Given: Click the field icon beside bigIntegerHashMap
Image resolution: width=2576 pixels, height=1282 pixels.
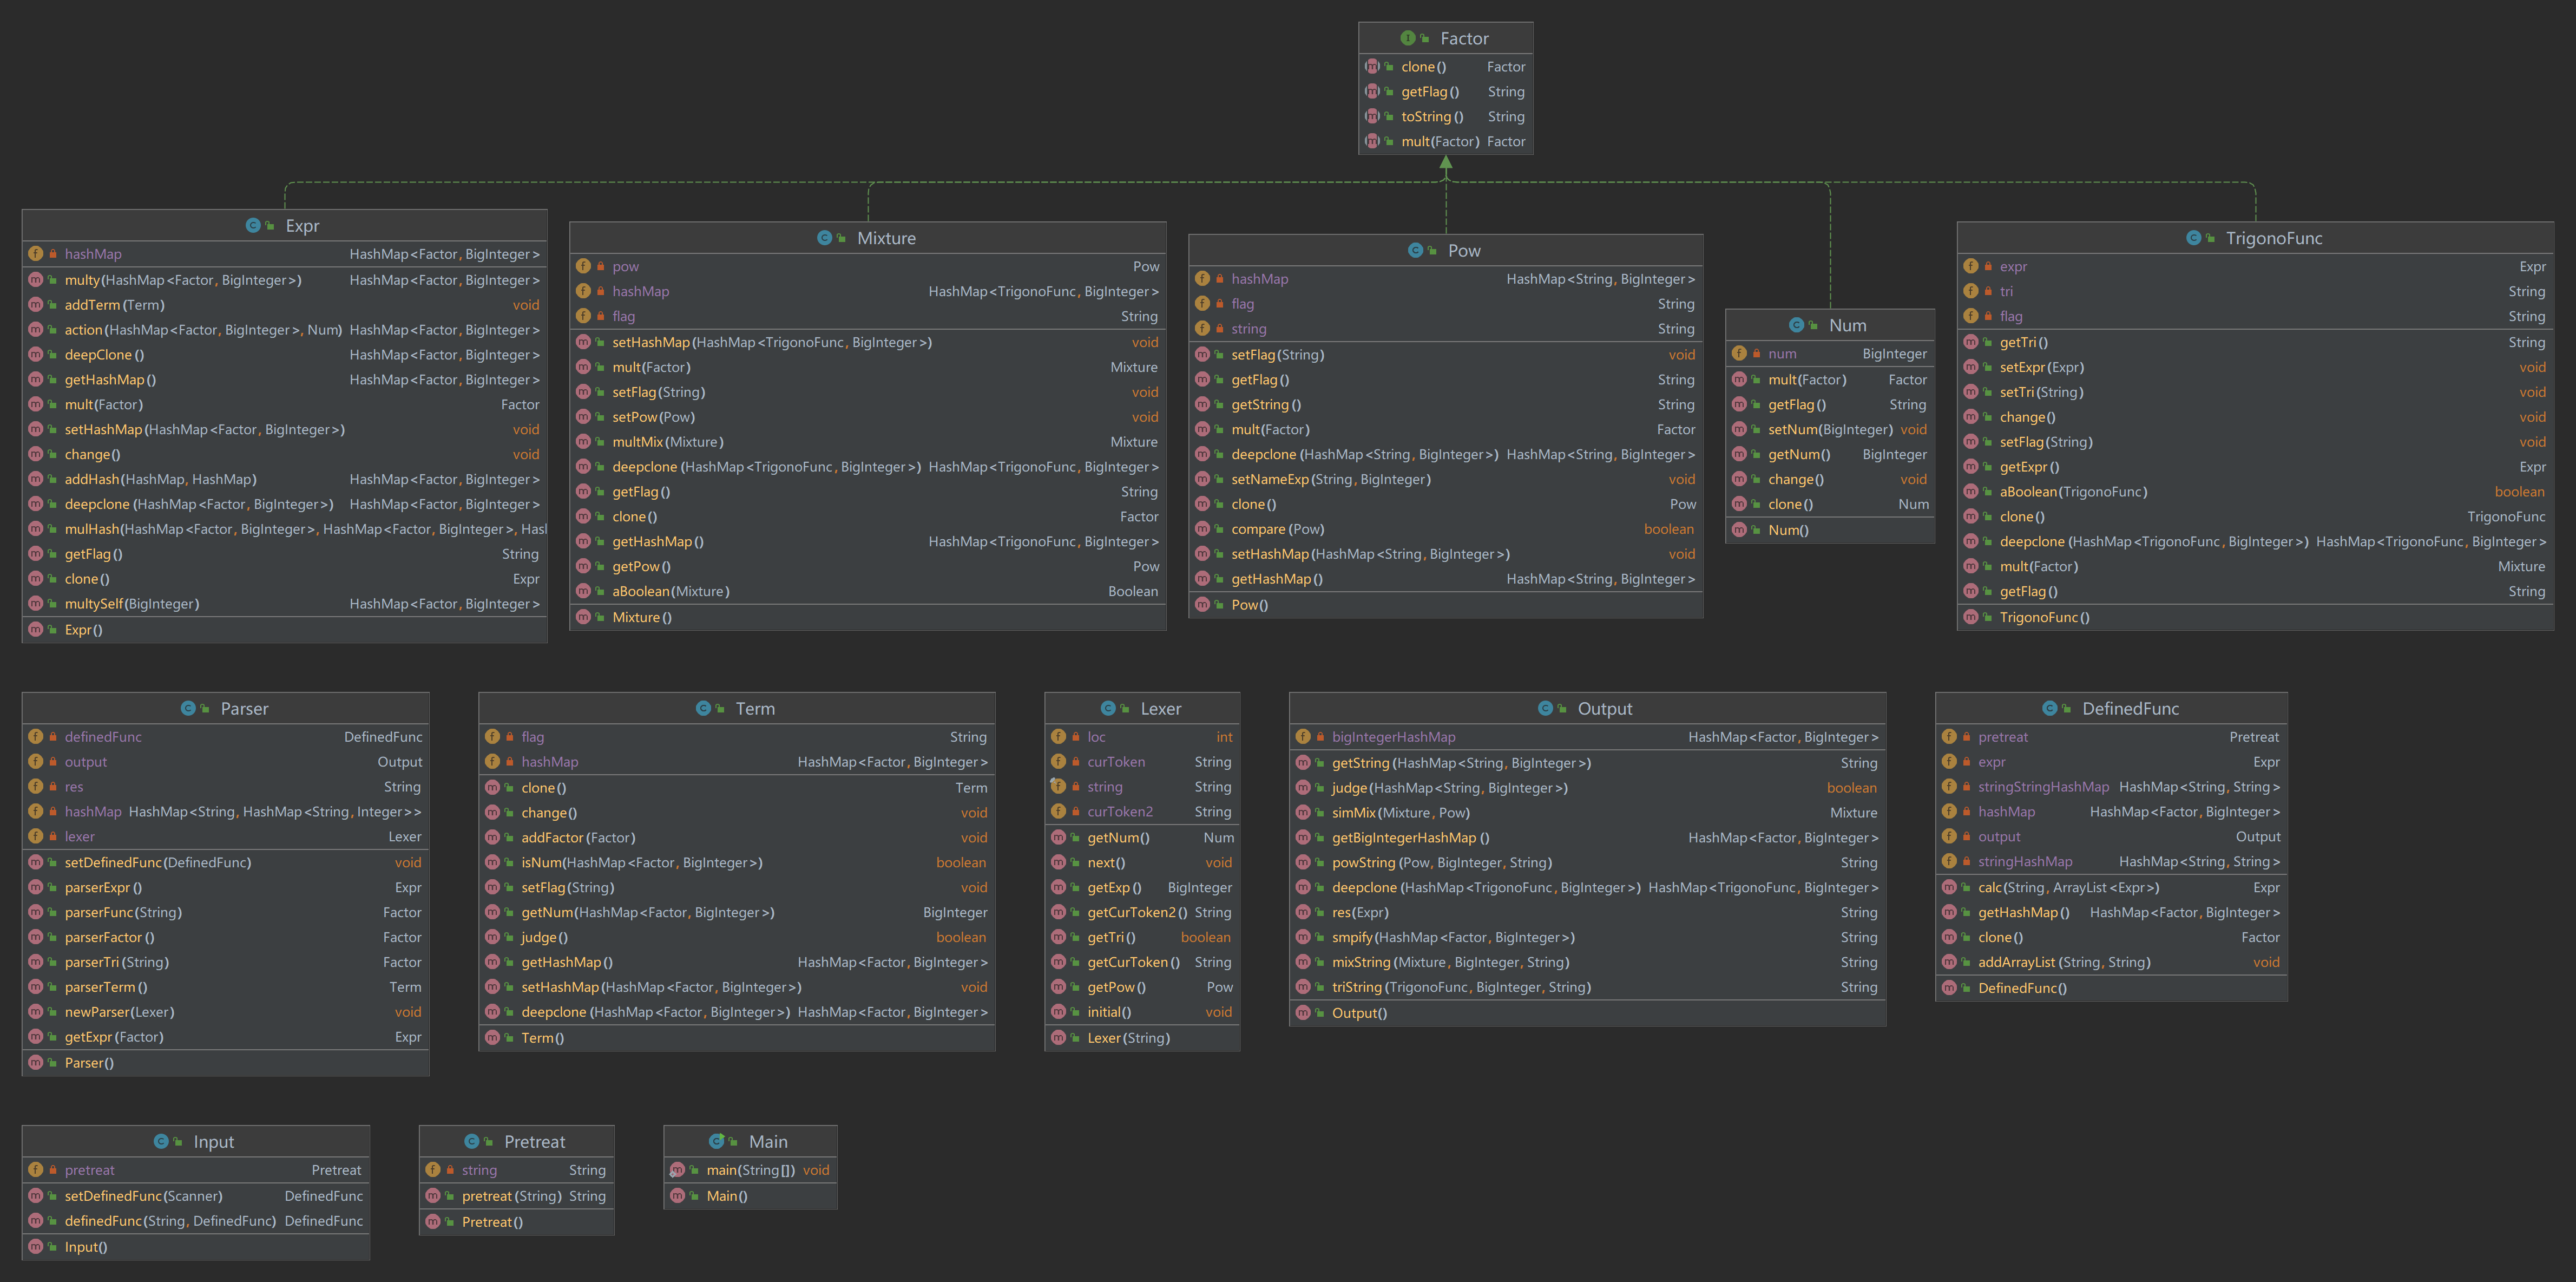Looking at the screenshot, I should (x=1303, y=736).
